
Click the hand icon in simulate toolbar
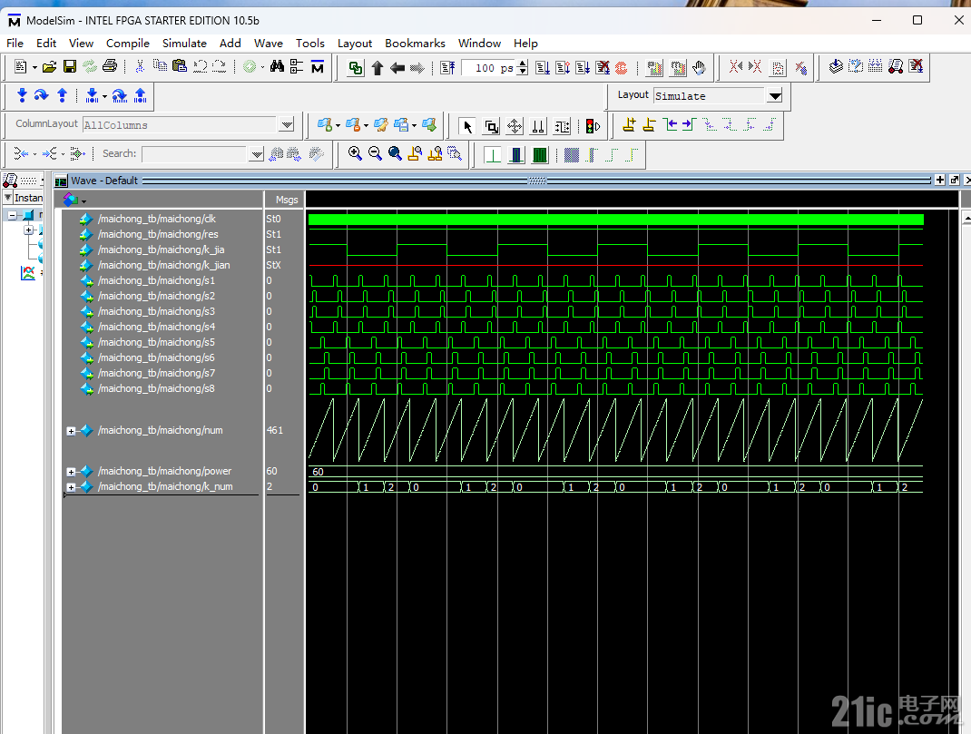point(699,67)
